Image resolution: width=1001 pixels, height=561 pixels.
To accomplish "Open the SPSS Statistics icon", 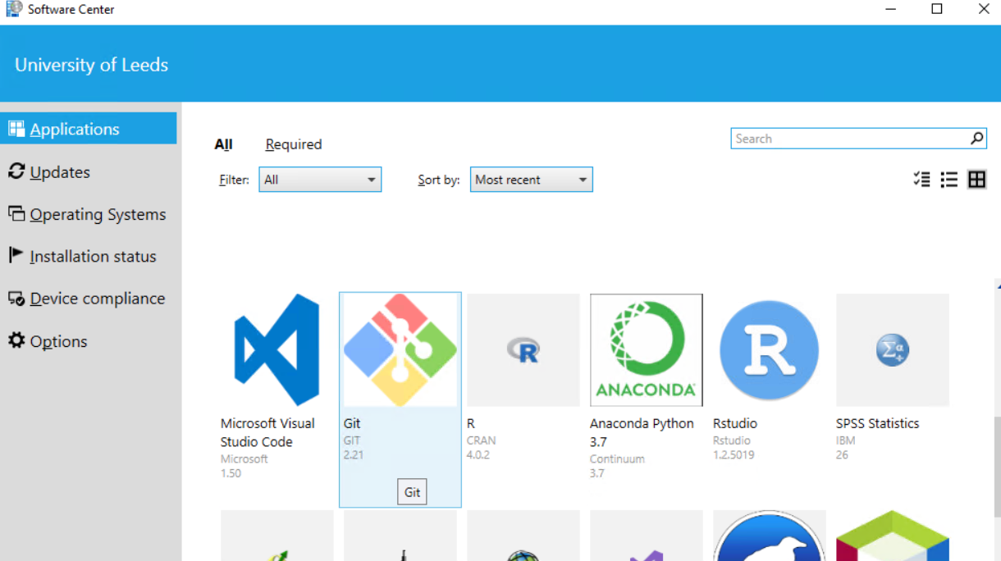I will [893, 350].
